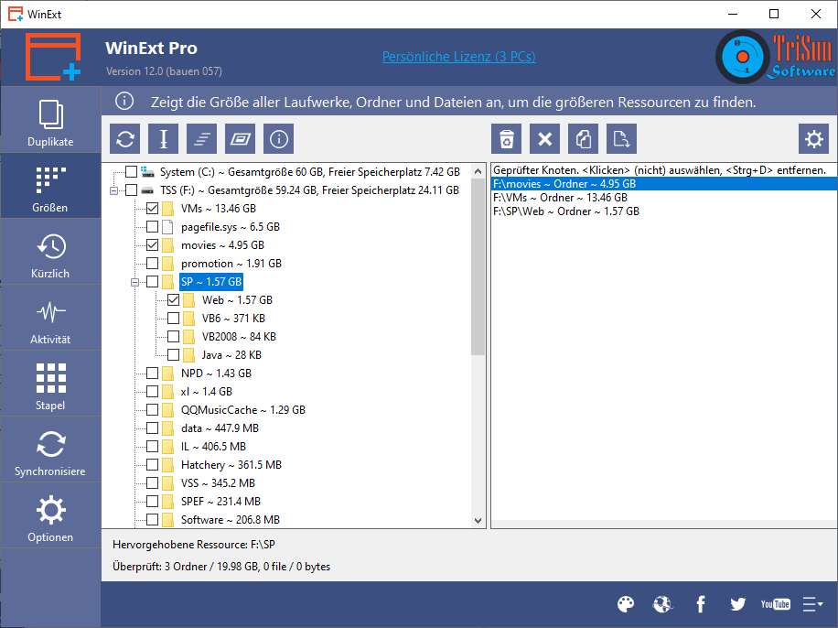The width and height of the screenshot is (838, 628).
Task: Click the tree scrollbar down arrow
Action: (x=478, y=521)
